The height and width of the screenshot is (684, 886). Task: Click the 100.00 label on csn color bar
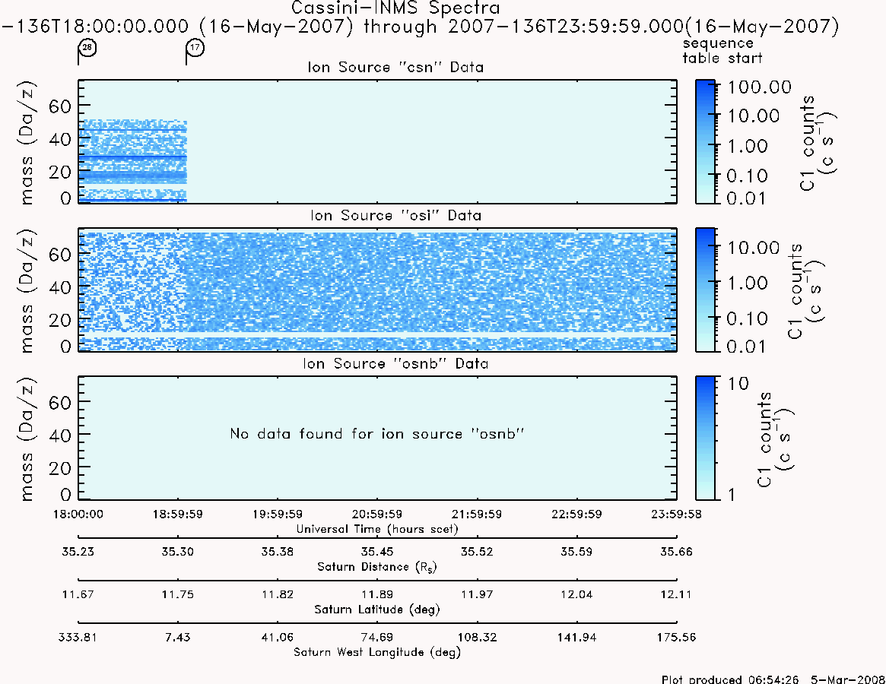coord(760,87)
